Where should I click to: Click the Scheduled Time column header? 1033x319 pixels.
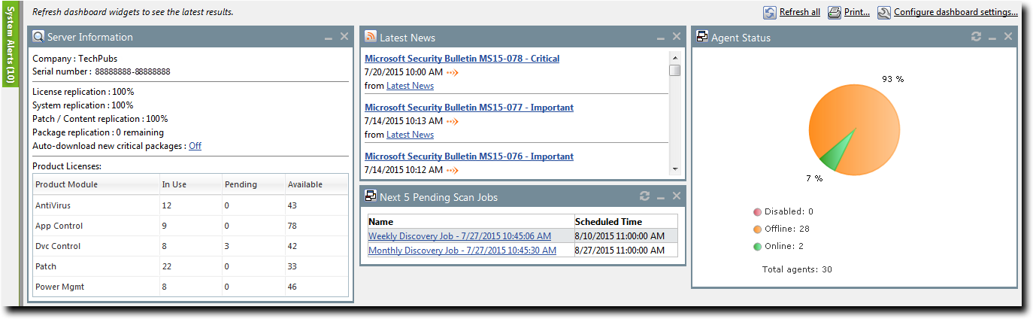click(608, 222)
